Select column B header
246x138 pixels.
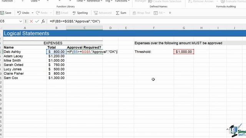[57, 28]
